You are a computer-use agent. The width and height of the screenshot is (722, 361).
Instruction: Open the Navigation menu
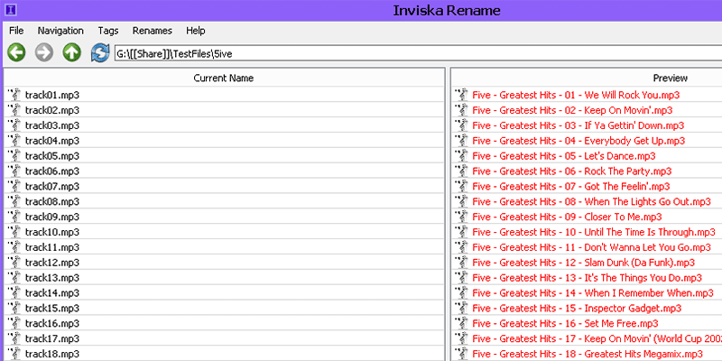[60, 31]
